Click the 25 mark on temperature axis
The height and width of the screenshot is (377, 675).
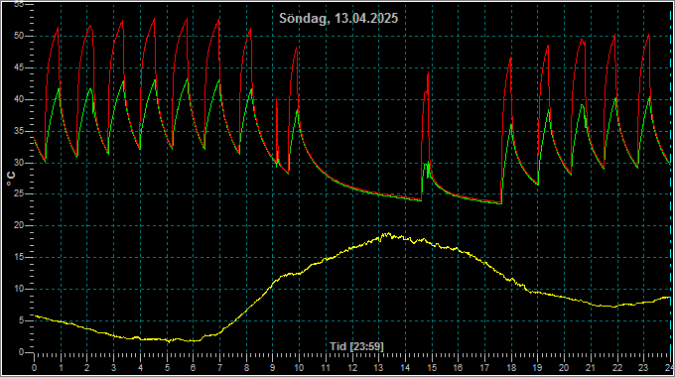point(19,194)
